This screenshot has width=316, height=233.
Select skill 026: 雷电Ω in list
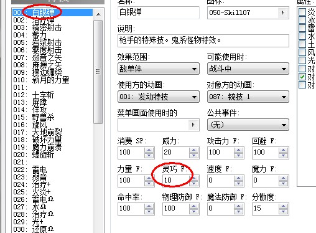click(x=52, y=199)
